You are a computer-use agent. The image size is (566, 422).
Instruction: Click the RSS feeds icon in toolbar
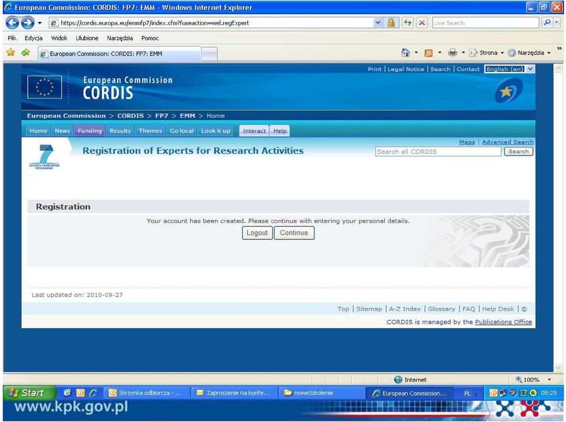coord(429,53)
